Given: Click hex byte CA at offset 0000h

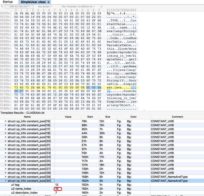Looking at the screenshot, I should pyautogui.click(x=16, y=14).
